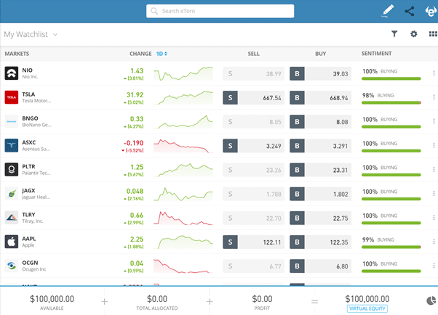438x315 pixels.
Task: Open the NIO price sparkline chart
Action: click(x=183, y=73)
